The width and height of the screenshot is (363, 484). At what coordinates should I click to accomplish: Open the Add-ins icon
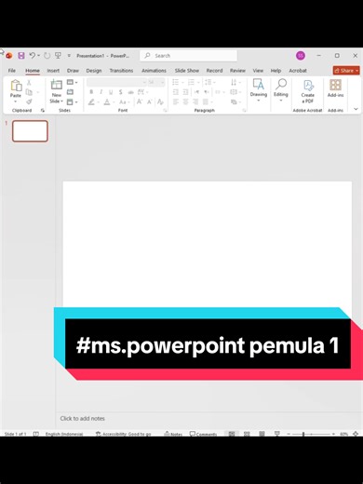(335, 85)
